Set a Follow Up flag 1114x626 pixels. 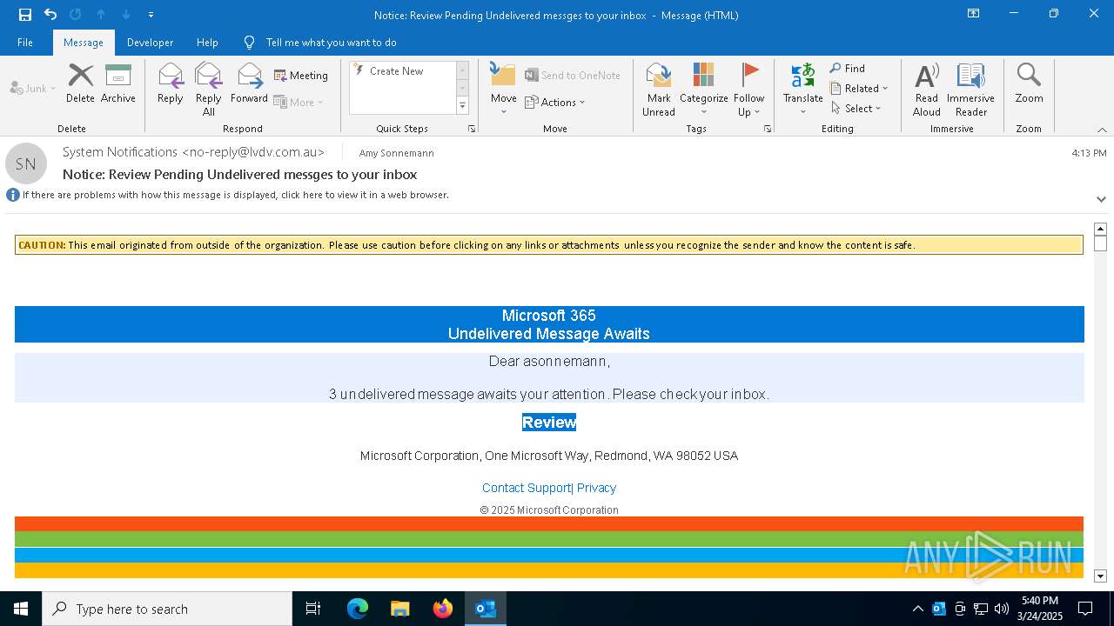pyautogui.click(x=748, y=89)
